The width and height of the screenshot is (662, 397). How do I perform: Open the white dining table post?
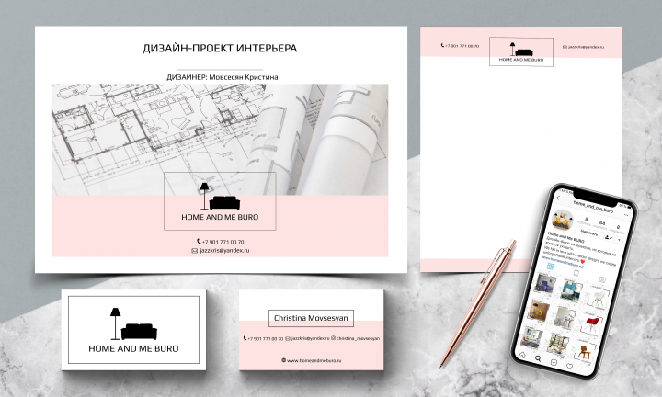565,318
